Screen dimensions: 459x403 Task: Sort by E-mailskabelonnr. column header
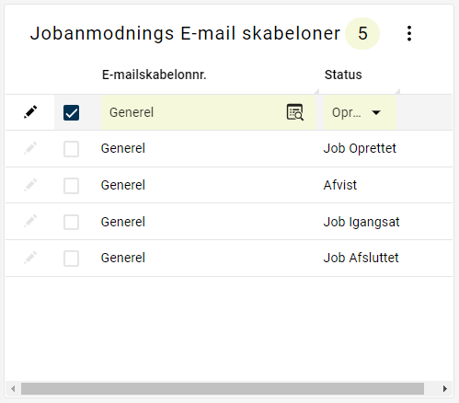[x=154, y=75]
